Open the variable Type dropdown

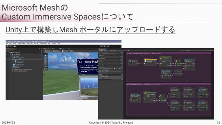112,76
